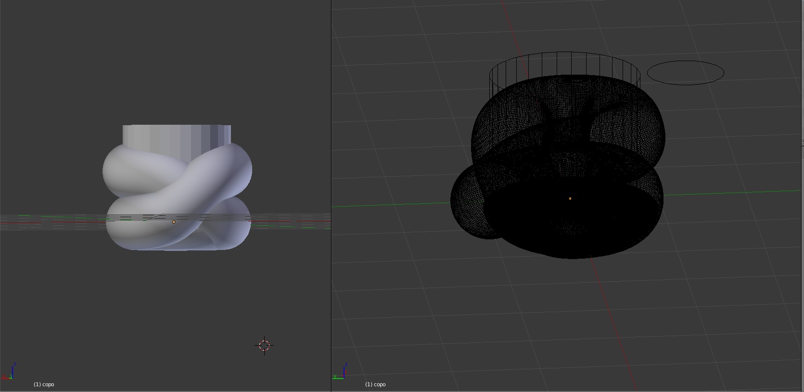Select the shaded twisted knot mesh in left viewport
This screenshot has height=392, width=804.
point(177,196)
